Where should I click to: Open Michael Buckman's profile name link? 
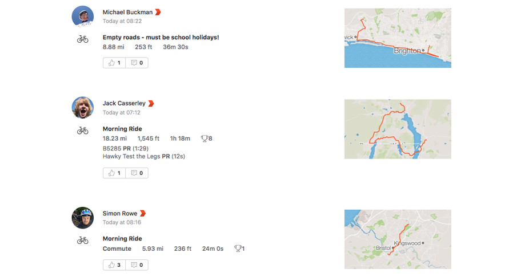pyautogui.click(x=127, y=12)
